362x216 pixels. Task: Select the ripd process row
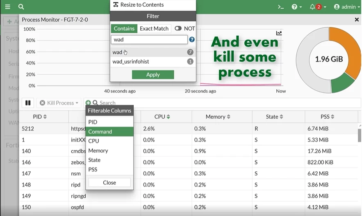click(x=189, y=185)
